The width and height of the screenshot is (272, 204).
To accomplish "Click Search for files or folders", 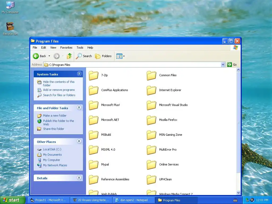I will (59, 95).
